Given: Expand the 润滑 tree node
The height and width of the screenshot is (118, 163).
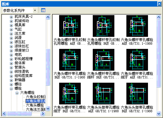Looking at the screenshot, I should click(11, 38).
